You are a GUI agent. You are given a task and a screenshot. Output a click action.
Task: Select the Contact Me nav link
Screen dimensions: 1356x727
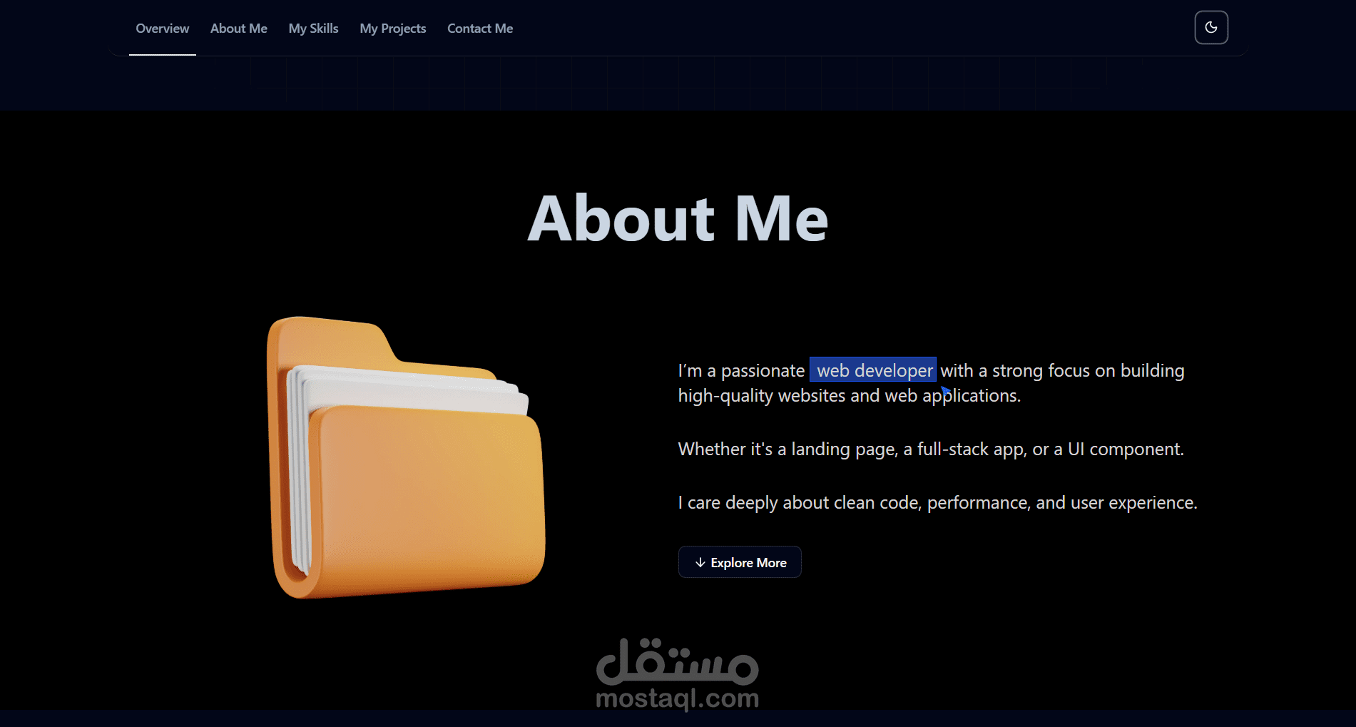coord(480,29)
